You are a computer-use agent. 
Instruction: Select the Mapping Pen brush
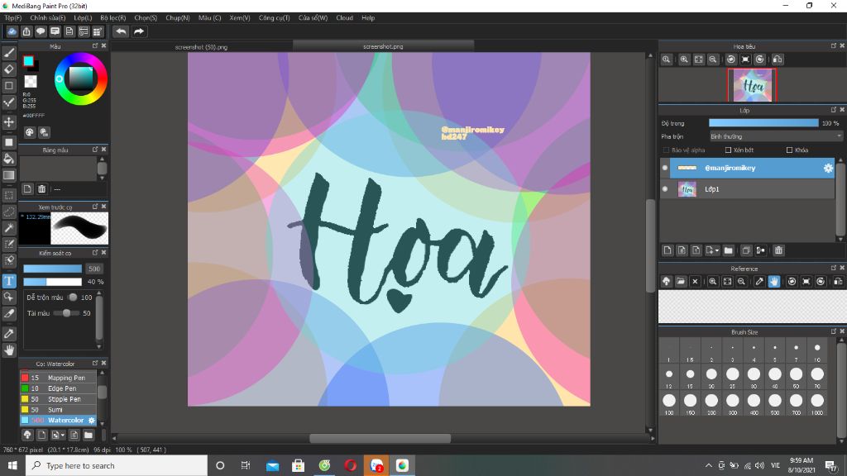point(58,378)
